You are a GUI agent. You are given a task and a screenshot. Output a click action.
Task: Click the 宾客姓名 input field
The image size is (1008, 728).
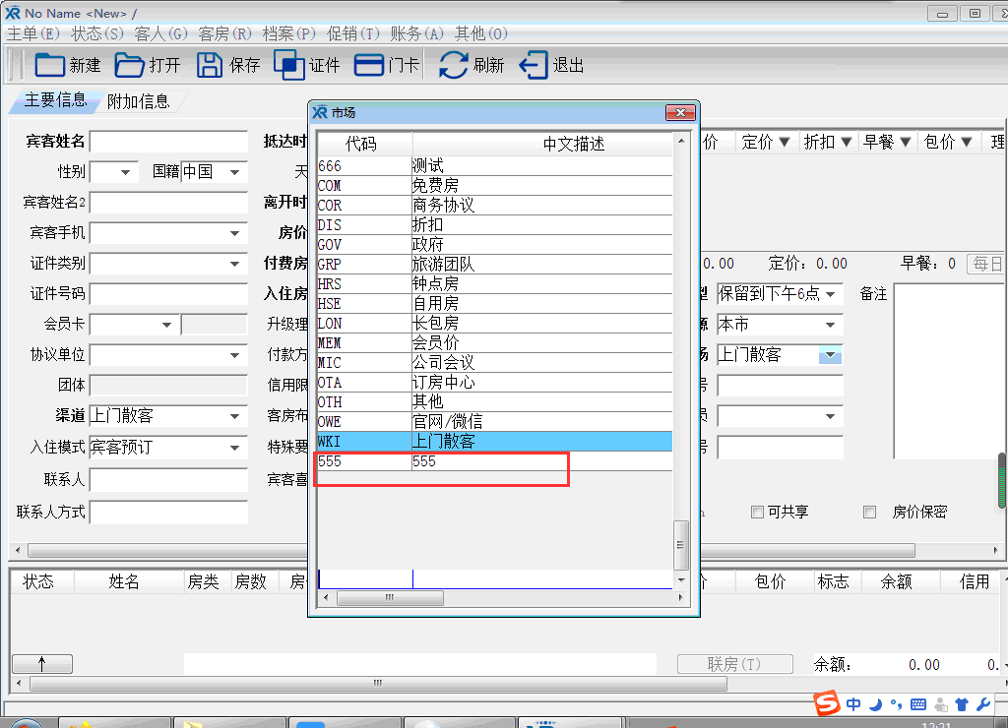tap(168, 142)
